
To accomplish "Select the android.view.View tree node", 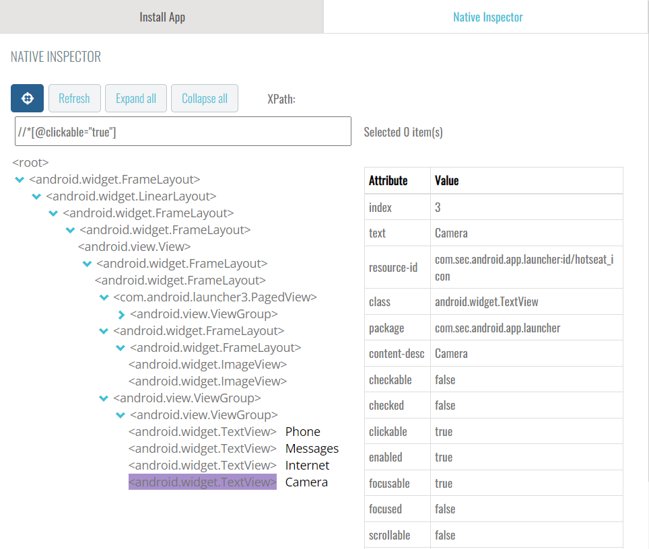I will (x=135, y=246).
